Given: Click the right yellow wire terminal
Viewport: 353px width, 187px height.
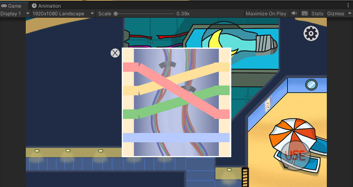Looking at the screenshot, I should pos(222,67).
